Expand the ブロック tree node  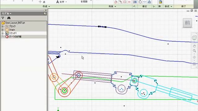click(2, 26)
